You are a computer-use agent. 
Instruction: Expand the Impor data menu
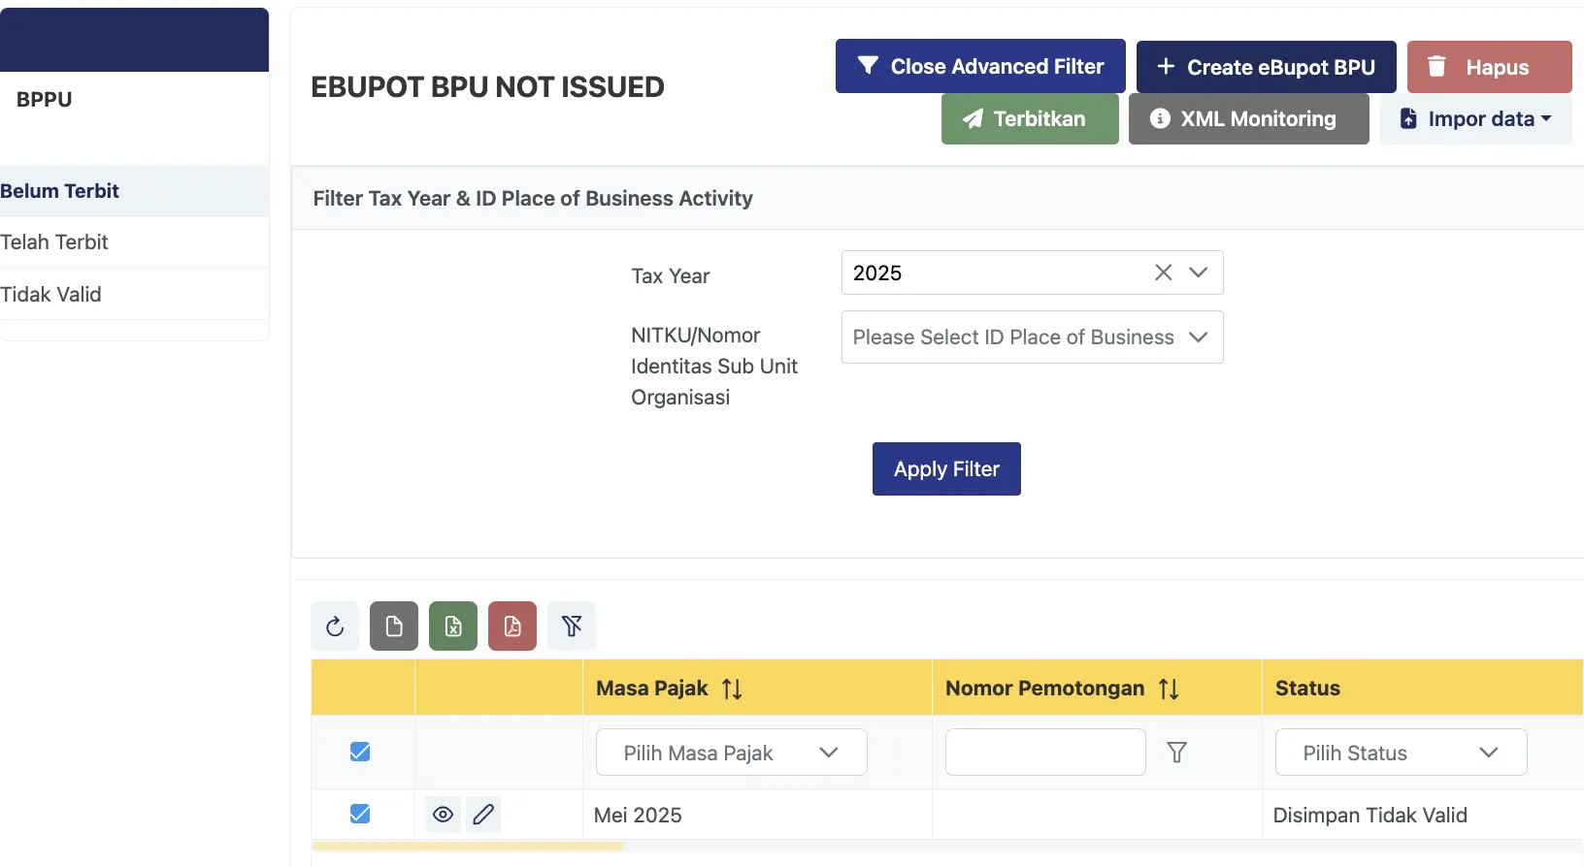click(x=1475, y=118)
